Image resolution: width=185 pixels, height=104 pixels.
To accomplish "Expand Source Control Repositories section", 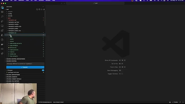I will click(16, 59).
